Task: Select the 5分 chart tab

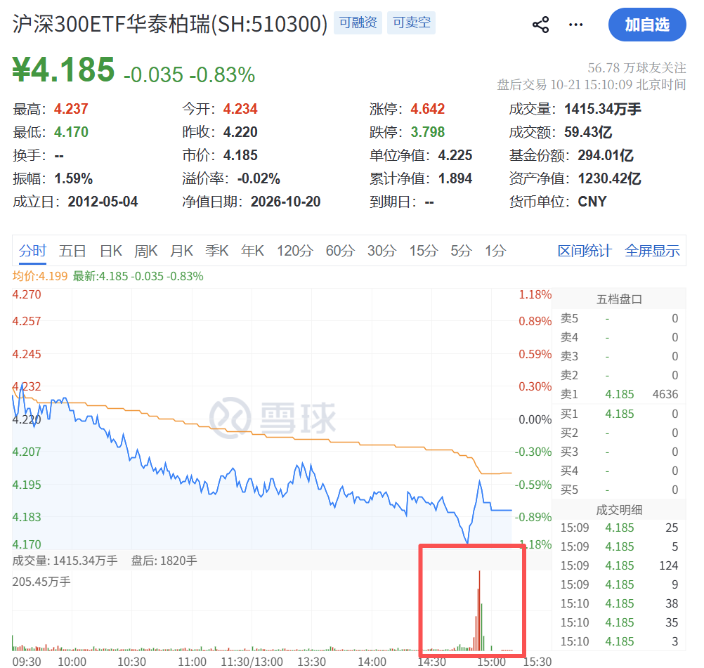Action: click(x=461, y=251)
